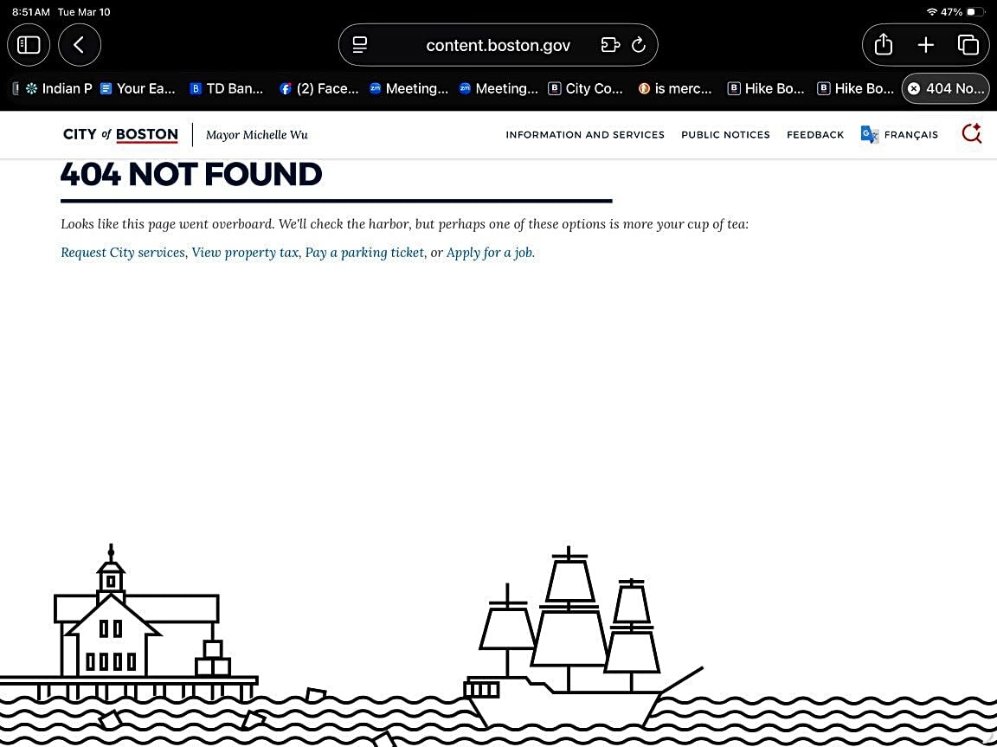997x747 pixels.
Task: Open the site search magnifier
Action: click(971, 134)
